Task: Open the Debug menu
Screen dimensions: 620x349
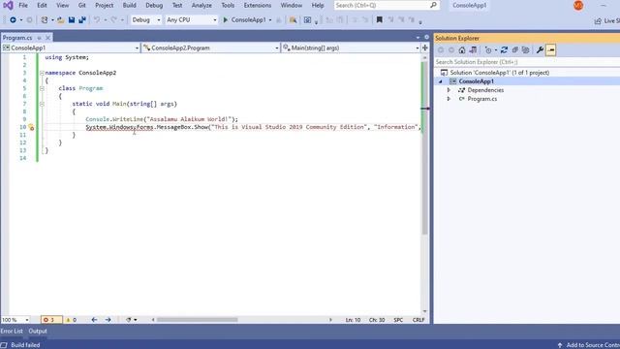Action: (154, 6)
